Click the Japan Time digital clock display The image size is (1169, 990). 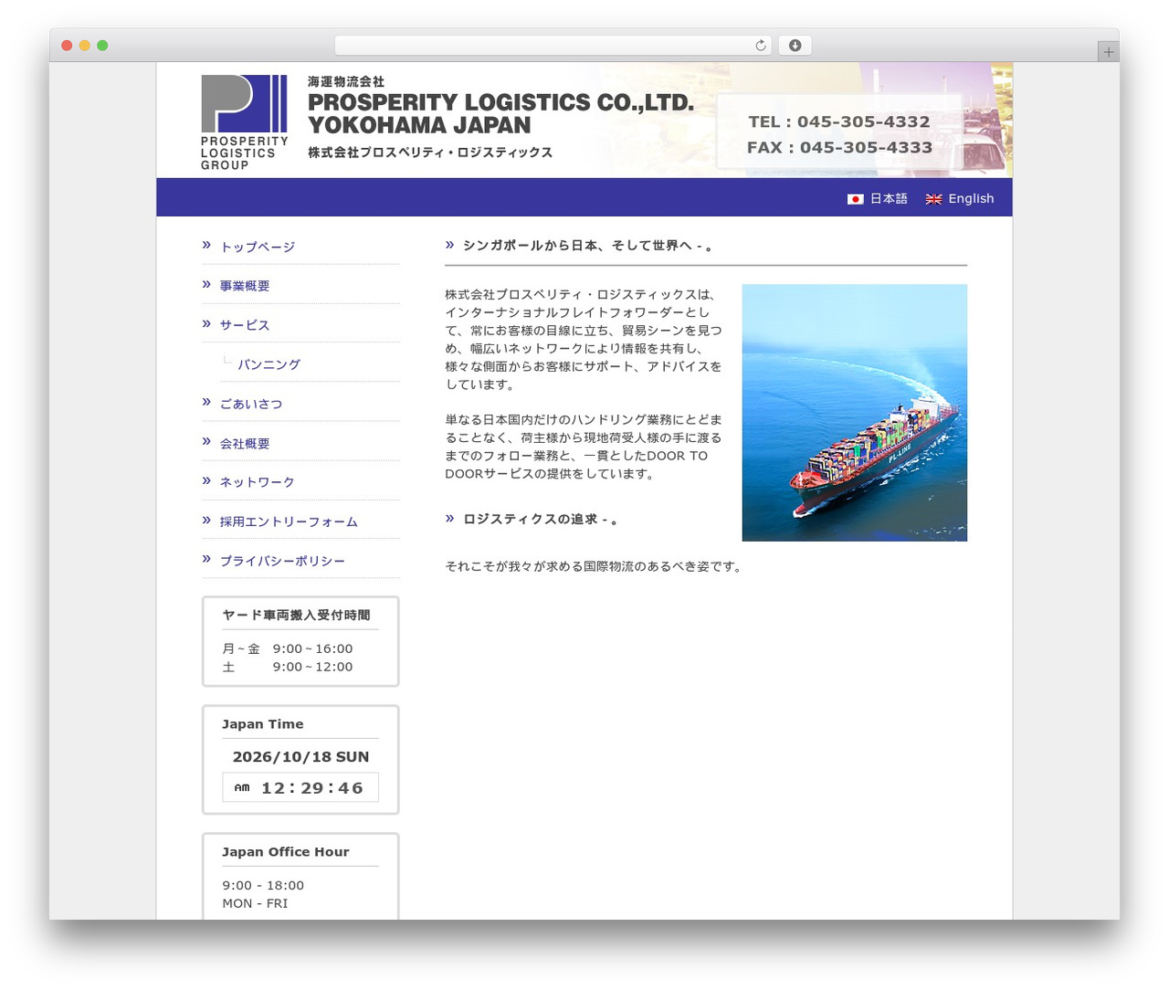coord(300,787)
